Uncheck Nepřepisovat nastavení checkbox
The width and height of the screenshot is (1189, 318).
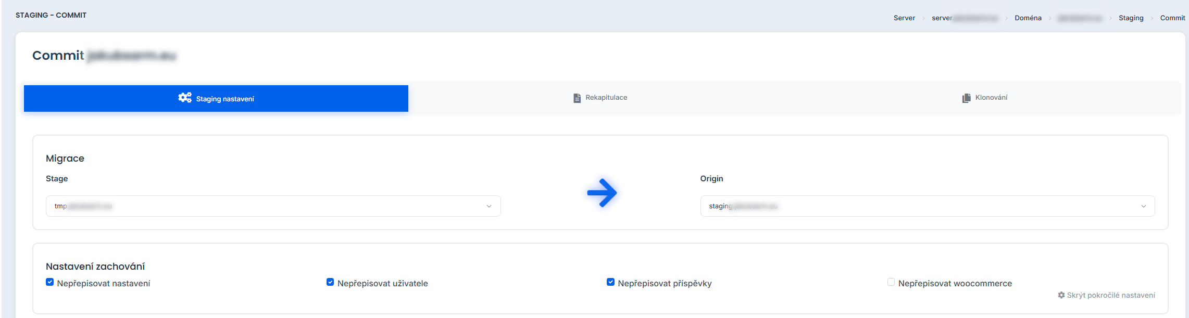50,282
